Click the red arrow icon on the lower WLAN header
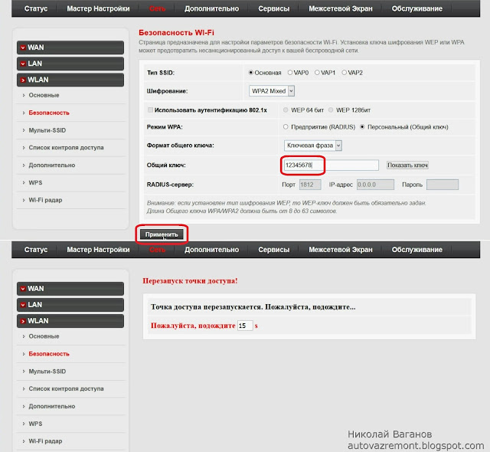 click(x=23, y=321)
